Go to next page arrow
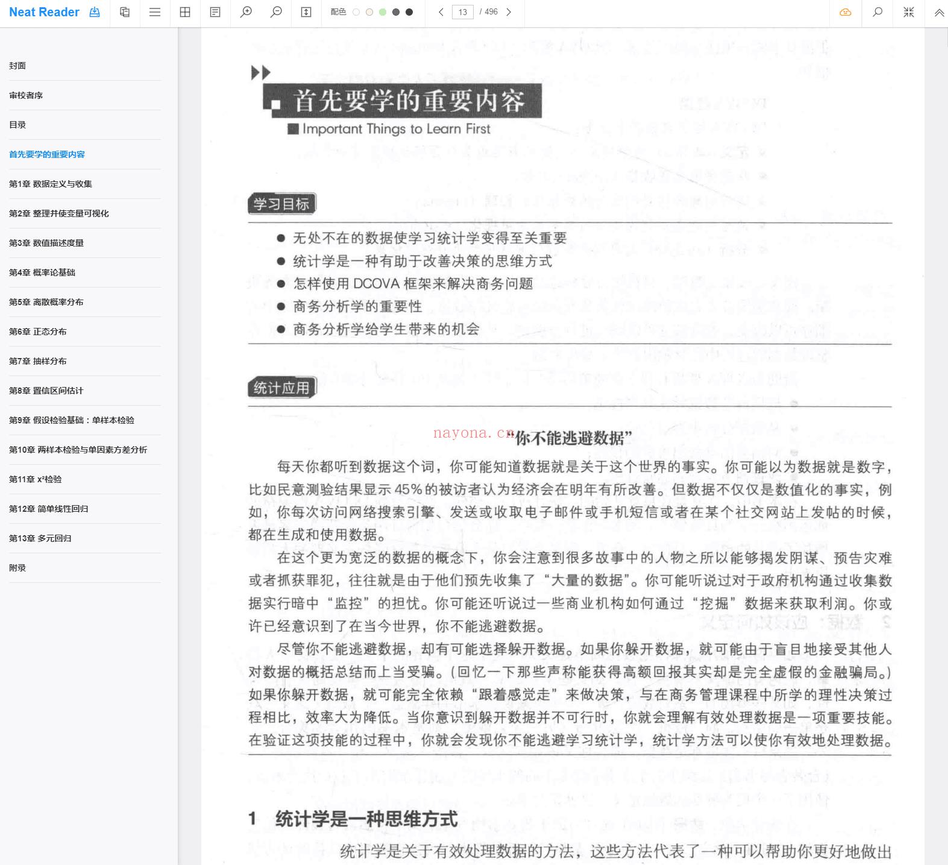 (509, 12)
